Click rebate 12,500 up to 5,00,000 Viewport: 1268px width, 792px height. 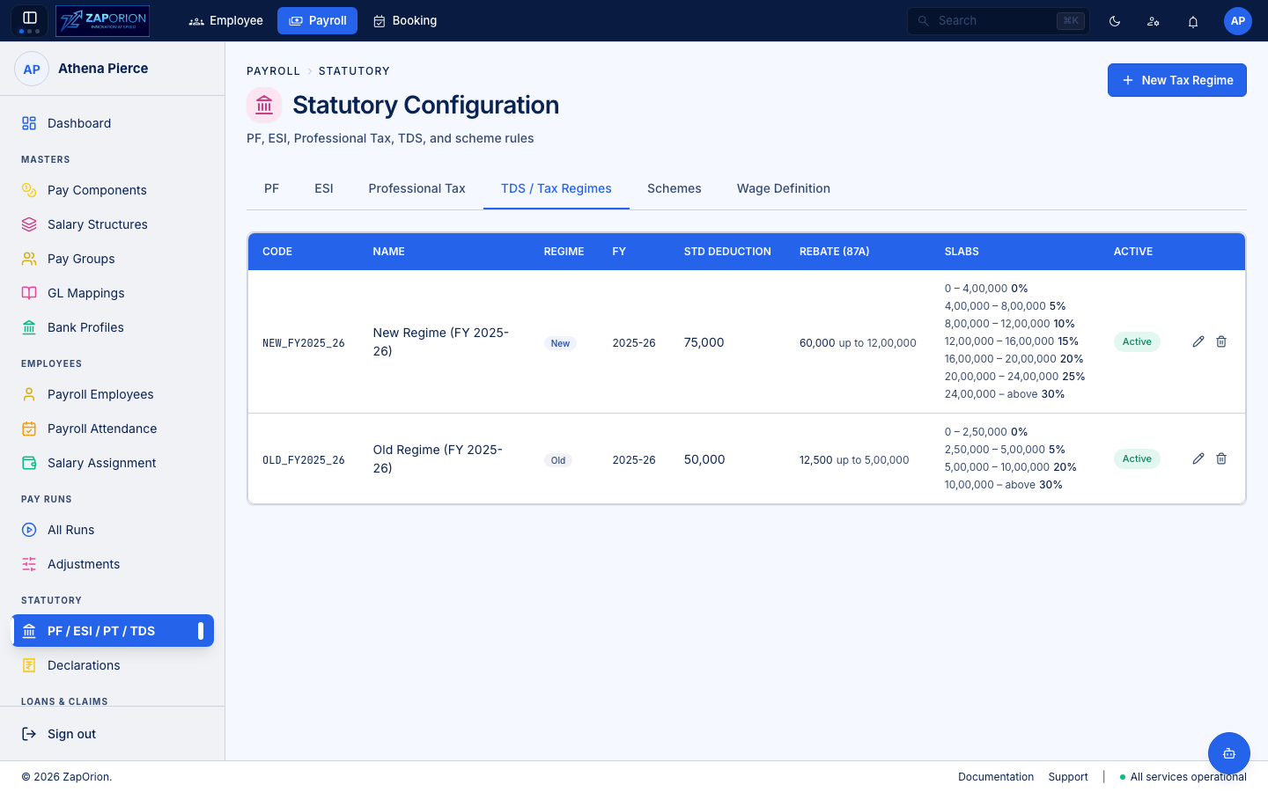854,460
